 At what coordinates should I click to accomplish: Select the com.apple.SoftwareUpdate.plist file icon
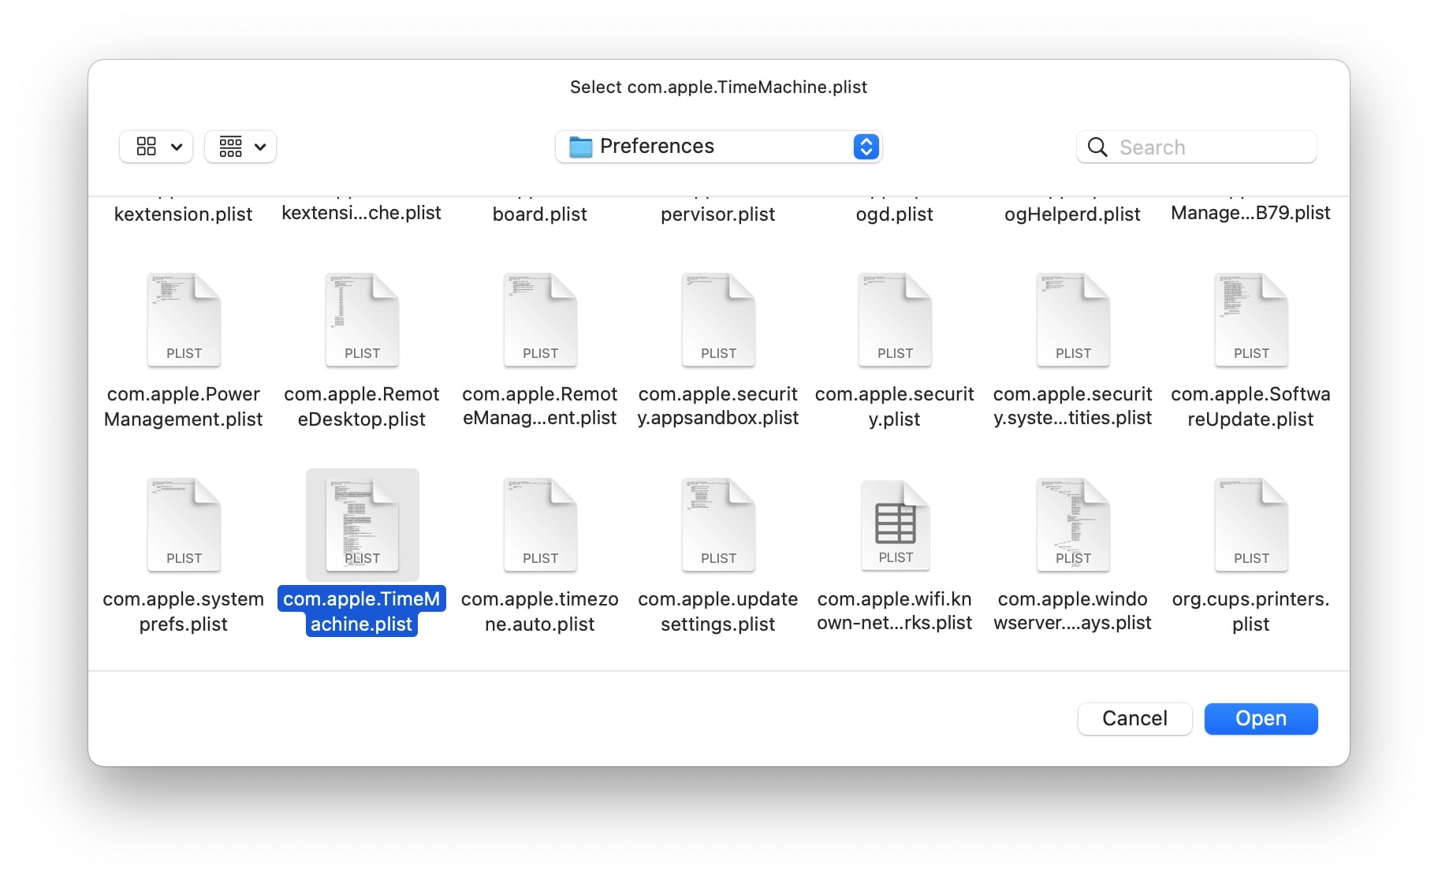pyautogui.click(x=1251, y=320)
